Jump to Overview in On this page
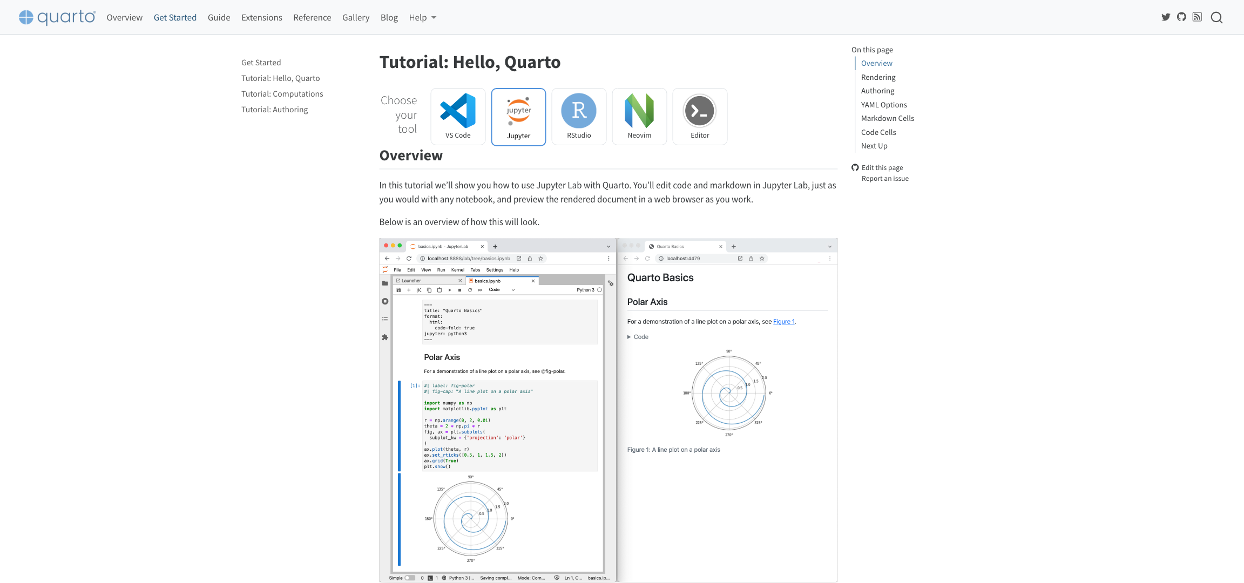Image resolution: width=1244 pixels, height=583 pixels. coord(876,63)
